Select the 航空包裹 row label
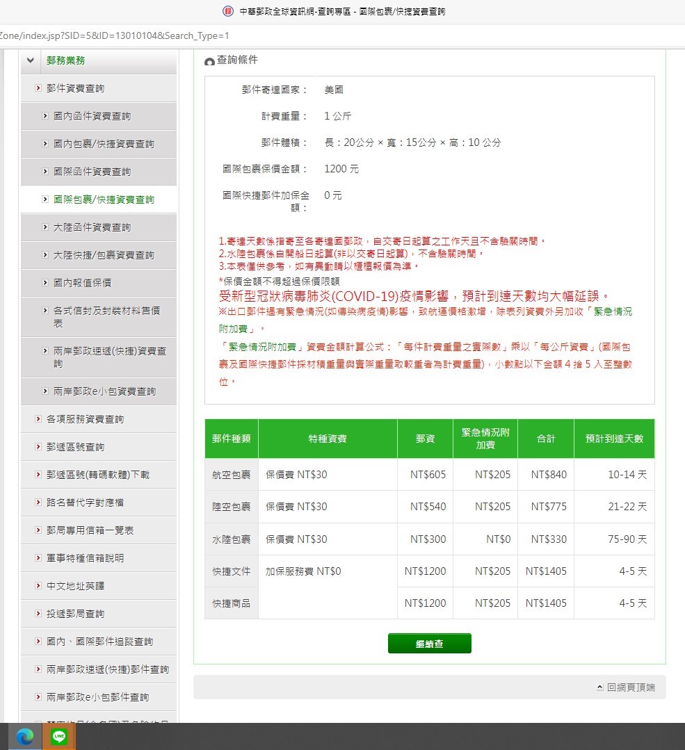Screen dimensions: 685x750 pyautogui.click(x=231, y=475)
